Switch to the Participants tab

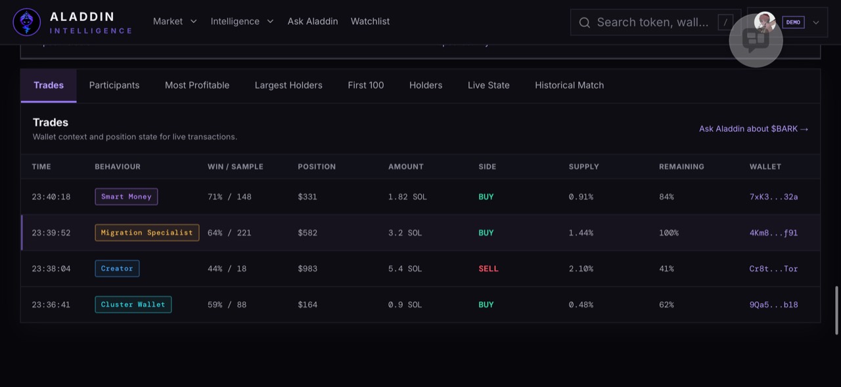coord(114,85)
